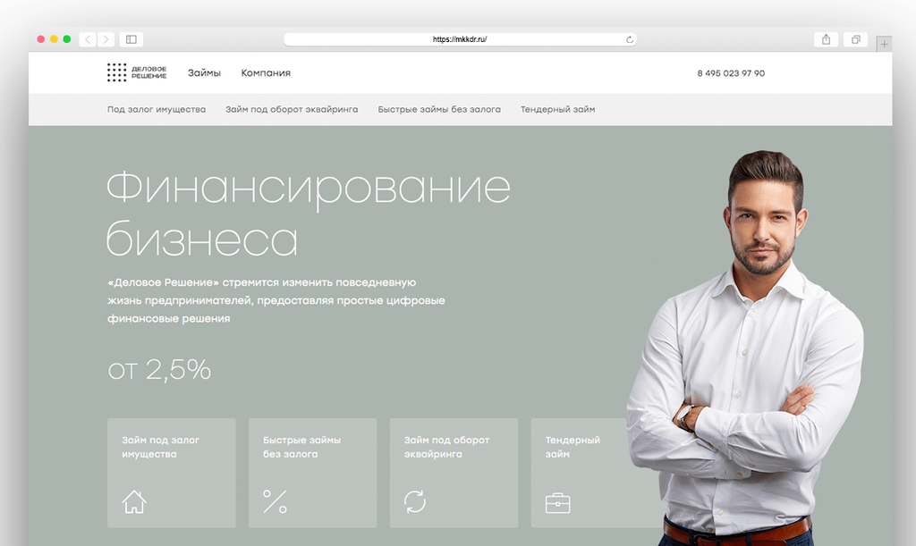Click the от 2,5% rate text

click(x=159, y=370)
